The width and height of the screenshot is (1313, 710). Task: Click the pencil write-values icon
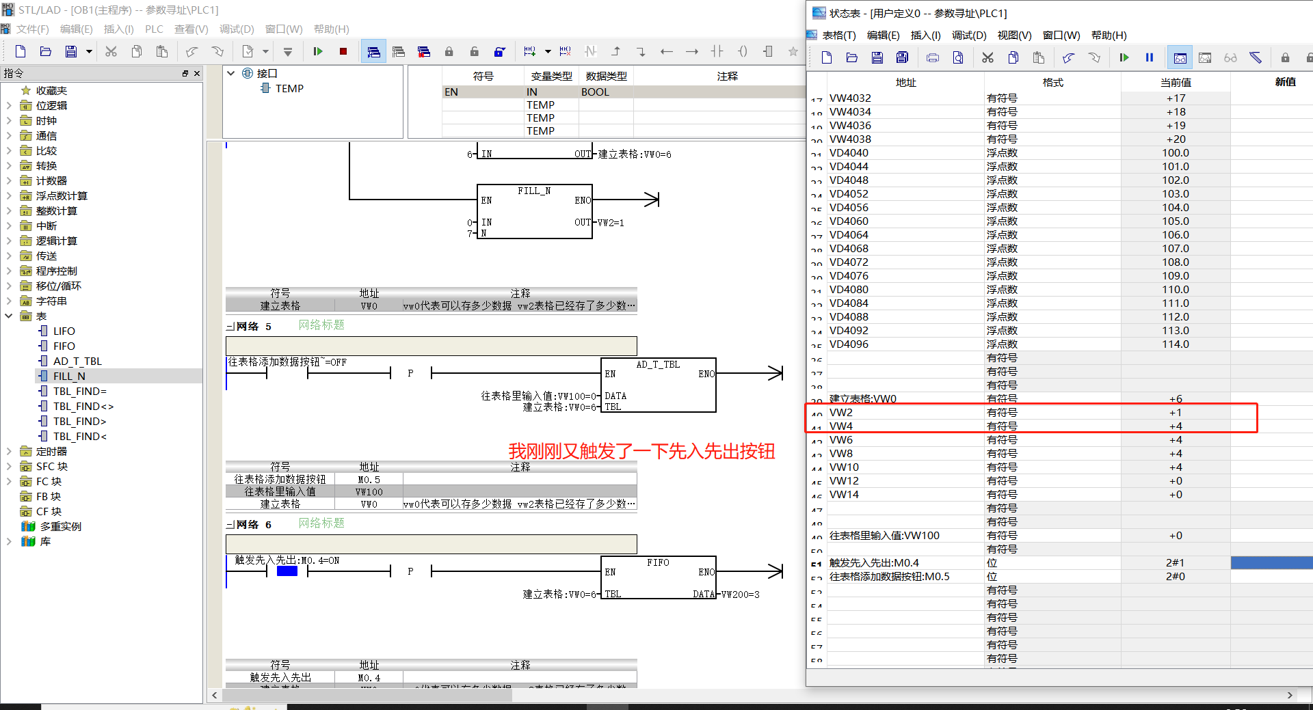point(1256,57)
